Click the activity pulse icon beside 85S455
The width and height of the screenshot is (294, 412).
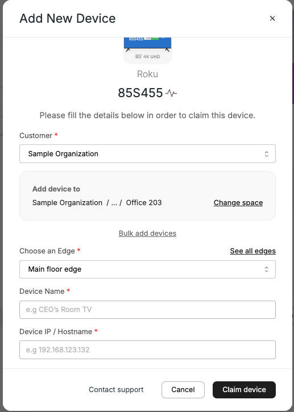point(171,93)
